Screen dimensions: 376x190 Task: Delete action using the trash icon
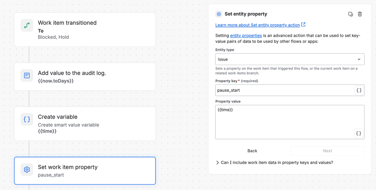click(360, 14)
